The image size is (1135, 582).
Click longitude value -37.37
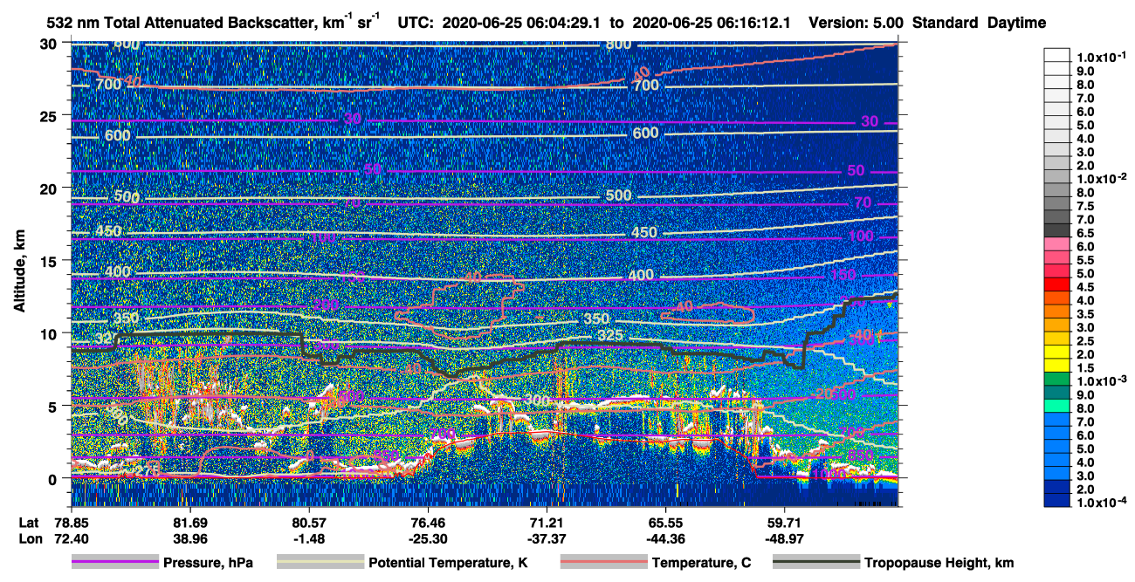point(546,538)
